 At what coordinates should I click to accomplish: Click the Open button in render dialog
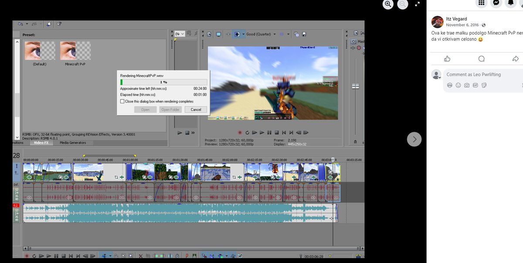145,109
